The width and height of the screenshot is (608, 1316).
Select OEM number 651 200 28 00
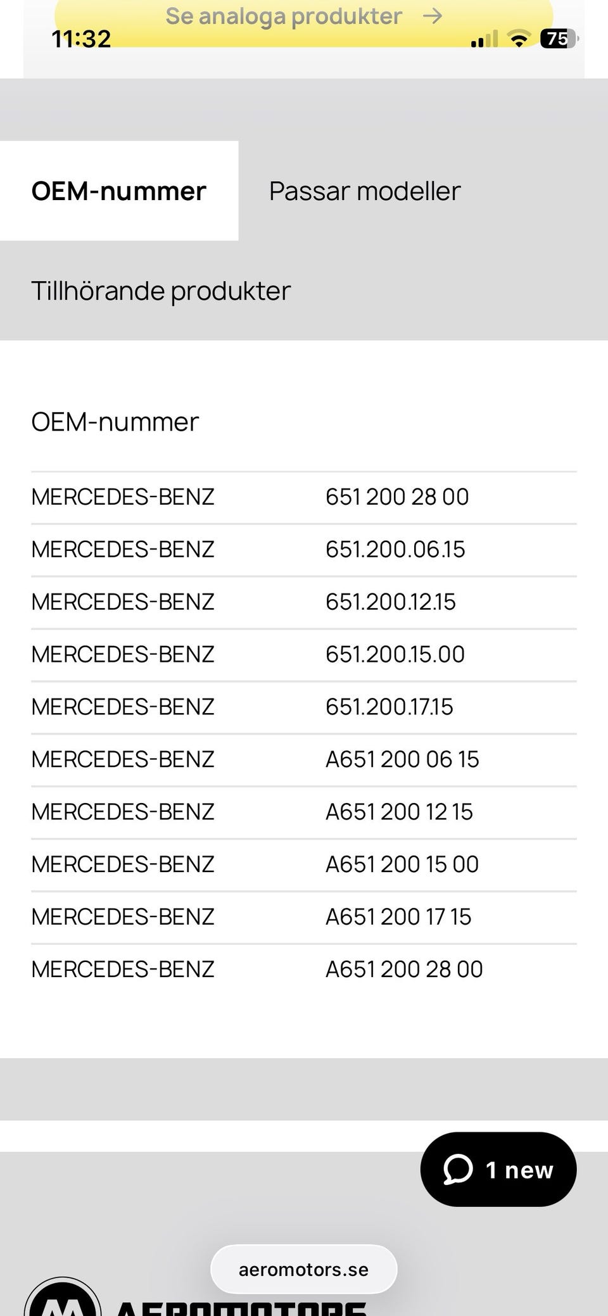(x=397, y=497)
